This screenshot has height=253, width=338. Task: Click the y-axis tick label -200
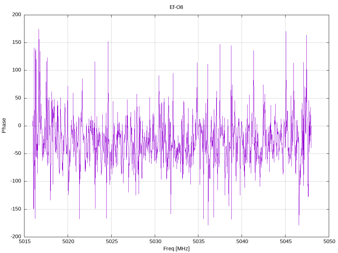16,237
